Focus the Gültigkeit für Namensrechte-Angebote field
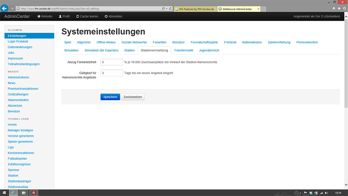Image resolution: width=348 pixels, height=196 pixels. pyautogui.click(x=112, y=73)
